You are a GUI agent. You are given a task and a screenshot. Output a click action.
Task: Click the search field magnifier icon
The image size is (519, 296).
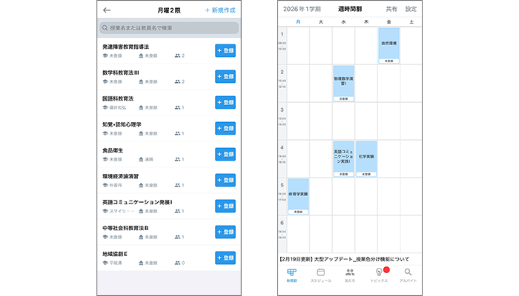105,28
